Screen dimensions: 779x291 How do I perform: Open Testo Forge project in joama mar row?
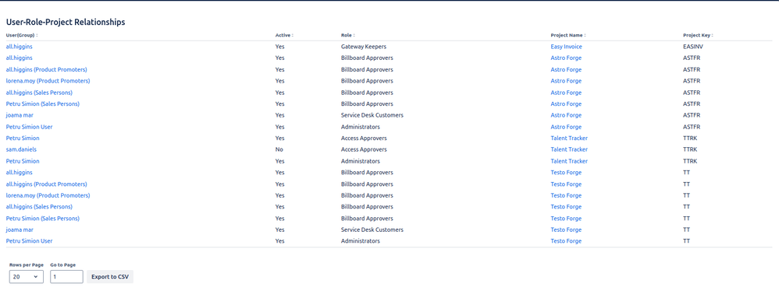pyautogui.click(x=566, y=230)
